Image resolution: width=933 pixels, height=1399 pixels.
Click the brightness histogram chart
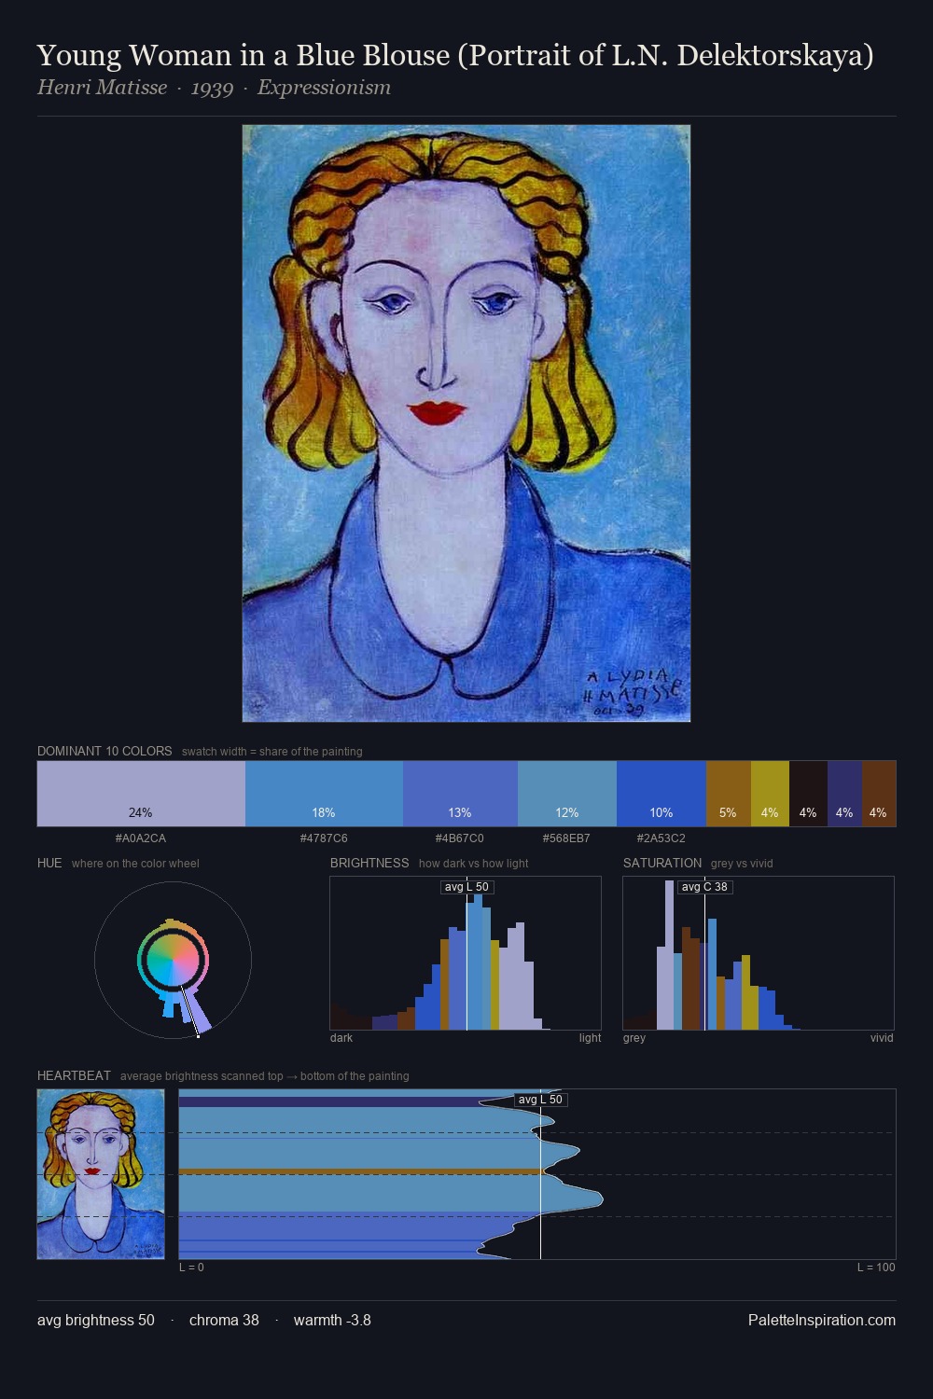point(466,953)
